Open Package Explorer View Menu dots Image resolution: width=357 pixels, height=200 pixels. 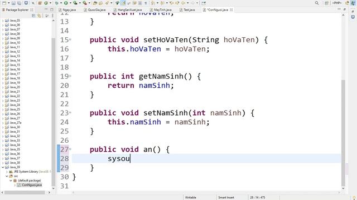(x=52, y=16)
